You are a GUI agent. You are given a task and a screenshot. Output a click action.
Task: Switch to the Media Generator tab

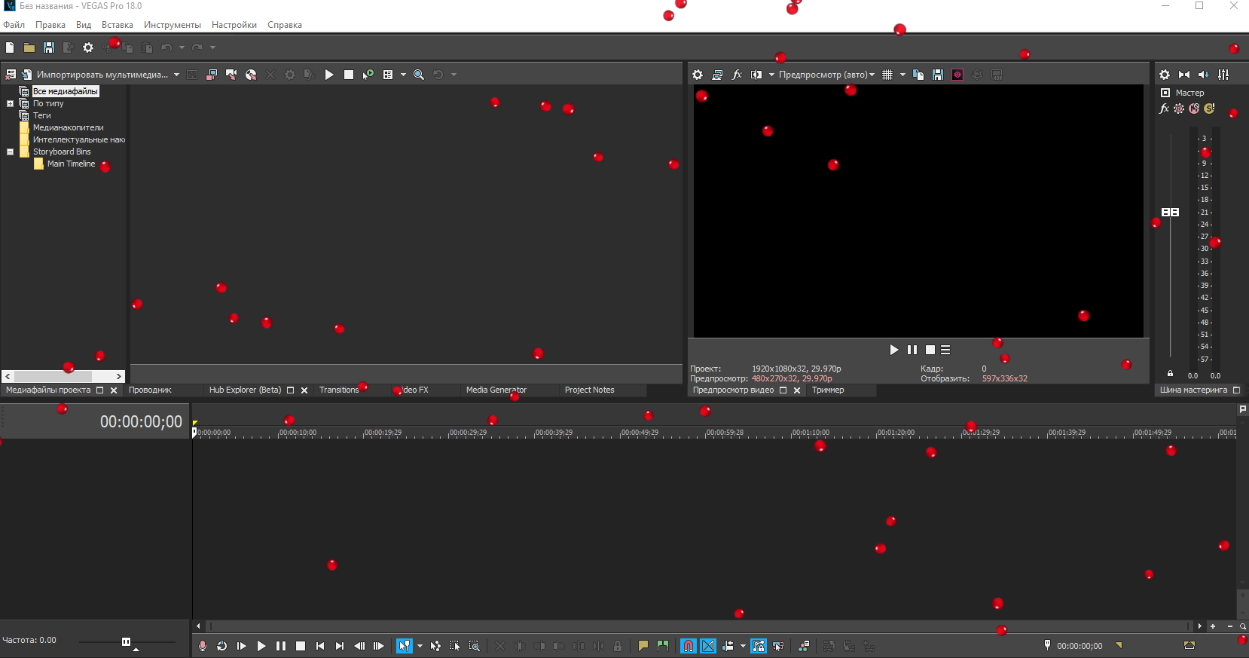[496, 390]
